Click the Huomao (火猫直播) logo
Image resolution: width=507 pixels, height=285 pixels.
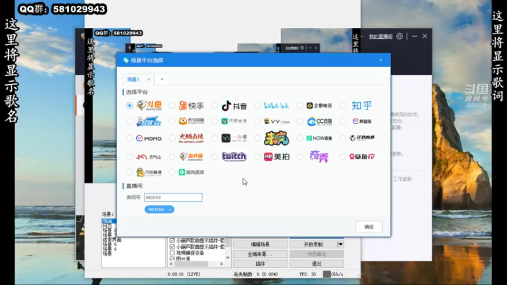191,138
